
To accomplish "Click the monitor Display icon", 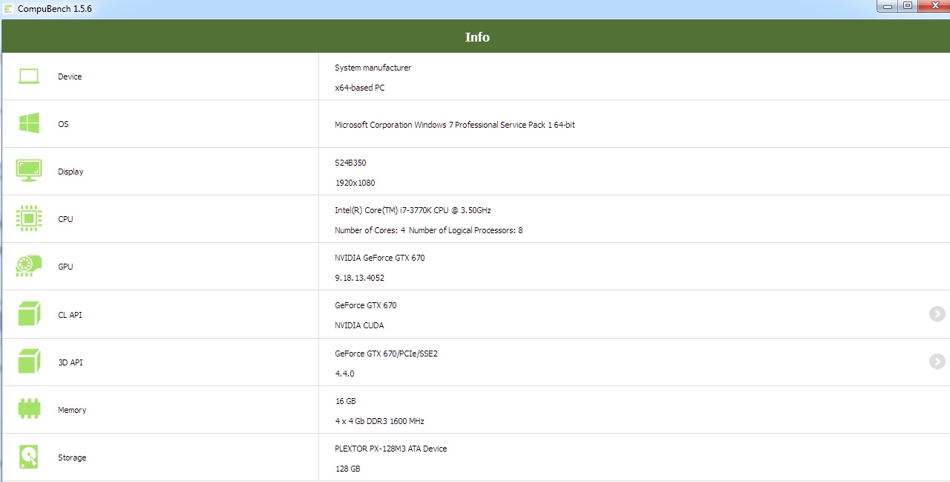I will (x=29, y=171).
